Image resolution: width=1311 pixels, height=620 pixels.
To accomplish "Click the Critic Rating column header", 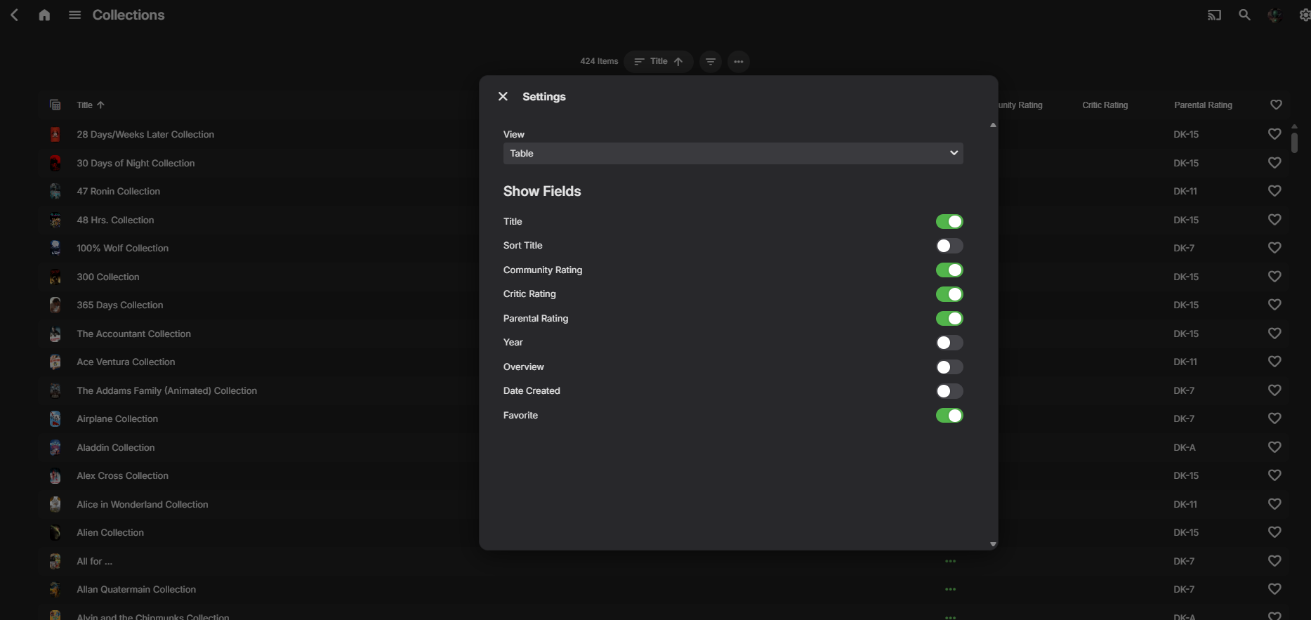I will click(1105, 105).
